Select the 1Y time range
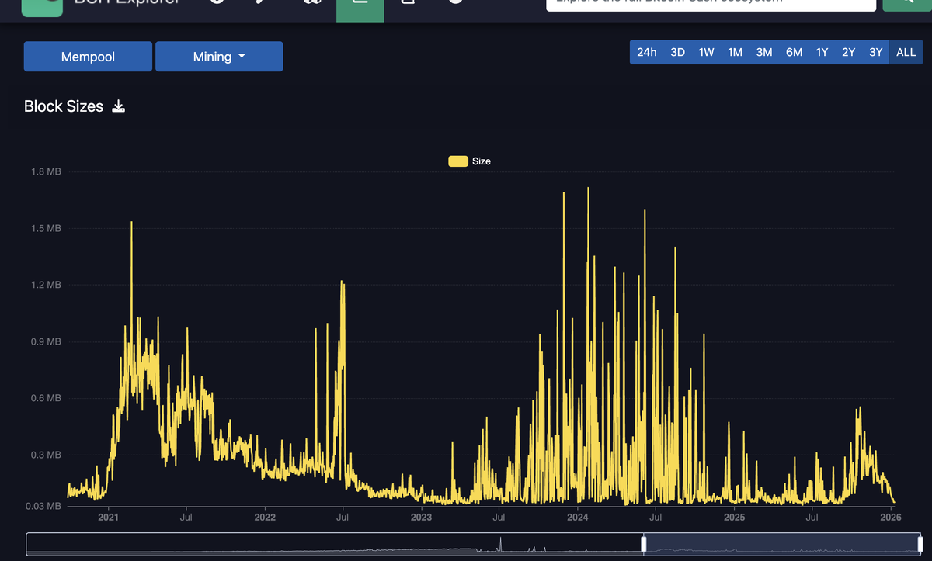Viewport: 932px width, 561px height. [x=822, y=52]
